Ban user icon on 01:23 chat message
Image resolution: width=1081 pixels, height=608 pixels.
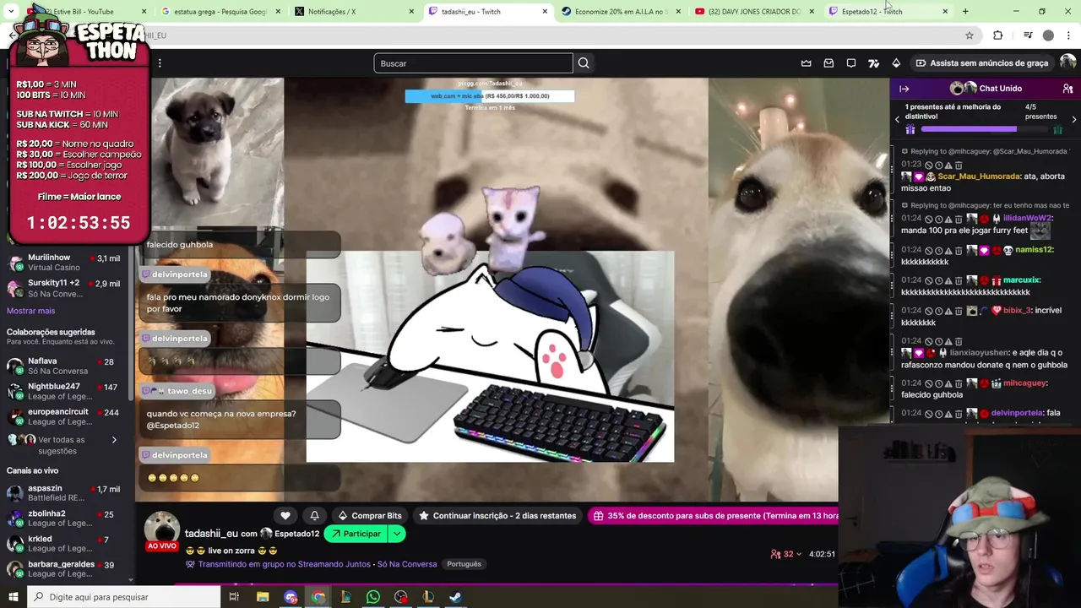928,165
